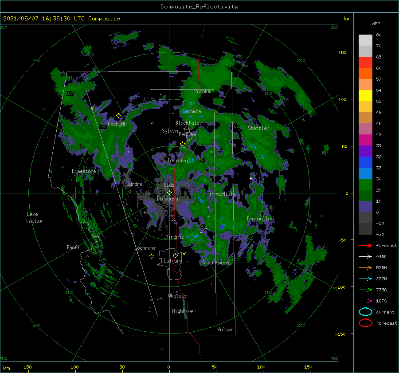The image size is (399, 373).
Task: Select the 0 dBZ purple color swatch
Action: pyautogui.click(x=365, y=207)
